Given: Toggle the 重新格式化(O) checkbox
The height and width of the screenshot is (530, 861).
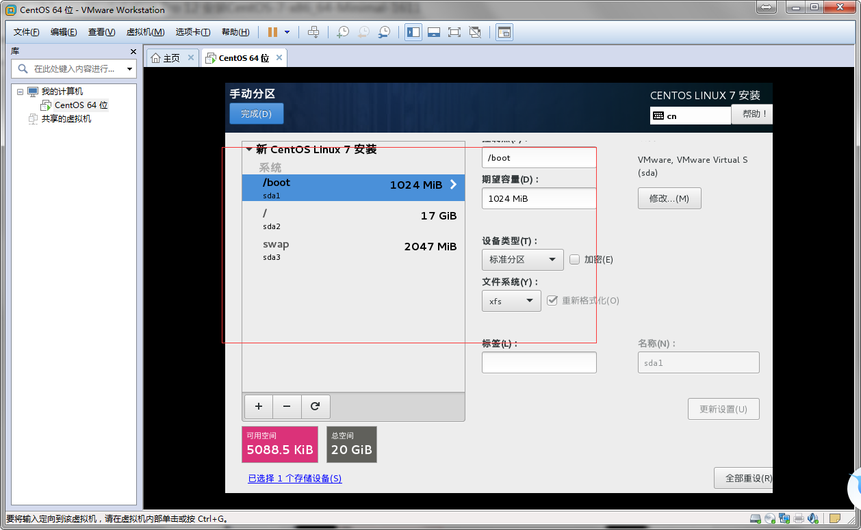Looking at the screenshot, I should [x=552, y=300].
